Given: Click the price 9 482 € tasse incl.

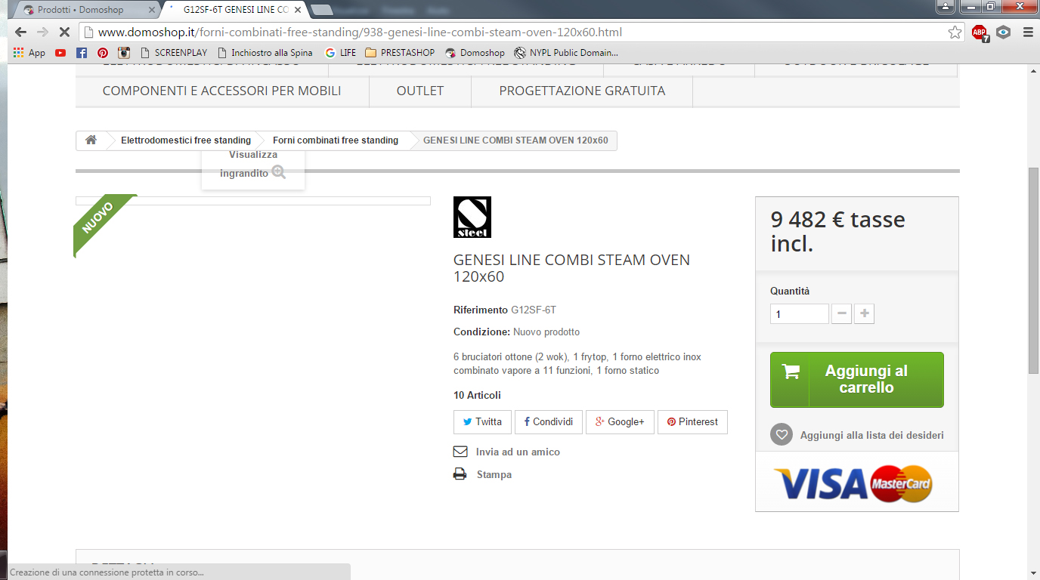Looking at the screenshot, I should click(x=838, y=231).
